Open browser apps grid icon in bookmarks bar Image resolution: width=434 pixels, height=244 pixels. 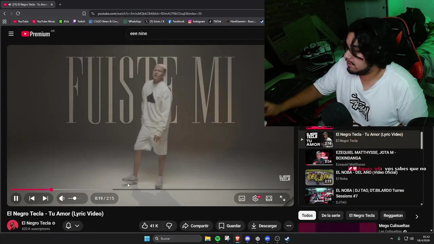[4, 21]
